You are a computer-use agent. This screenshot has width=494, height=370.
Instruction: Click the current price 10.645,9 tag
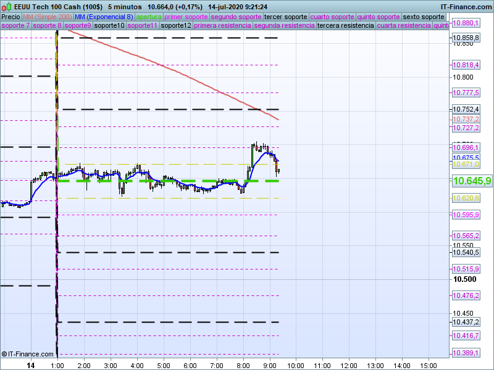point(472,181)
